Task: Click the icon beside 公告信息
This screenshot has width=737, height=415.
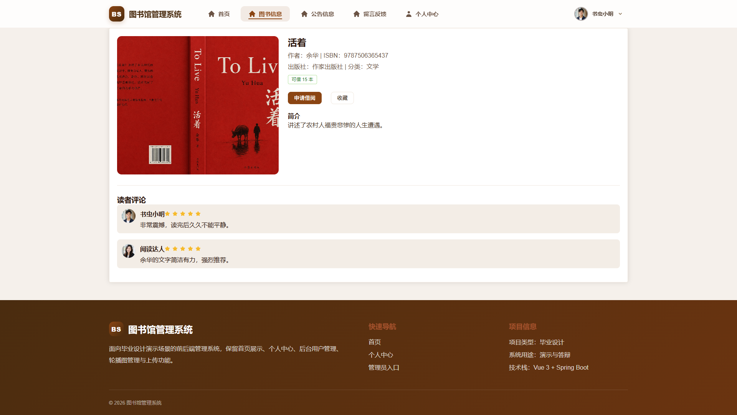Action: click(304, 14)
